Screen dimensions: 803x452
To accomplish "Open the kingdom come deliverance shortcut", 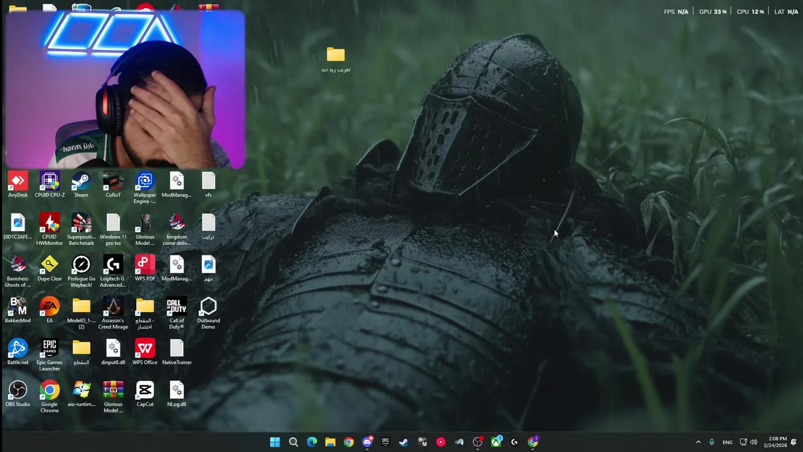I will pos(177,230).
